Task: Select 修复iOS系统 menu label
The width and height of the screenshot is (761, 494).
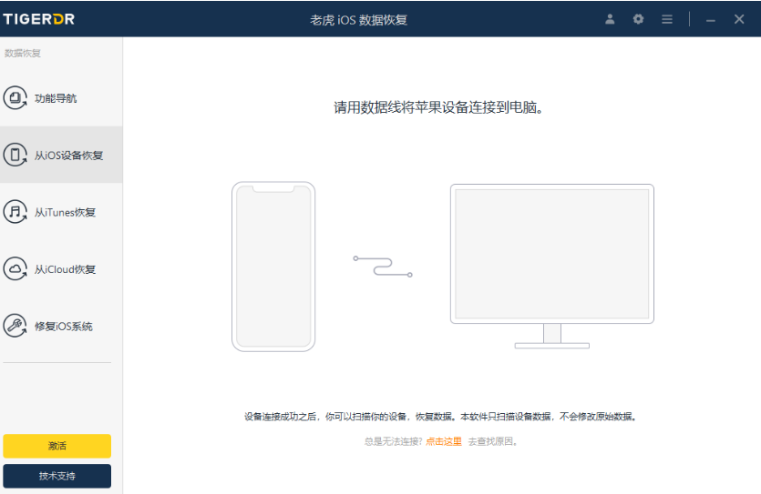Action: 63,327
